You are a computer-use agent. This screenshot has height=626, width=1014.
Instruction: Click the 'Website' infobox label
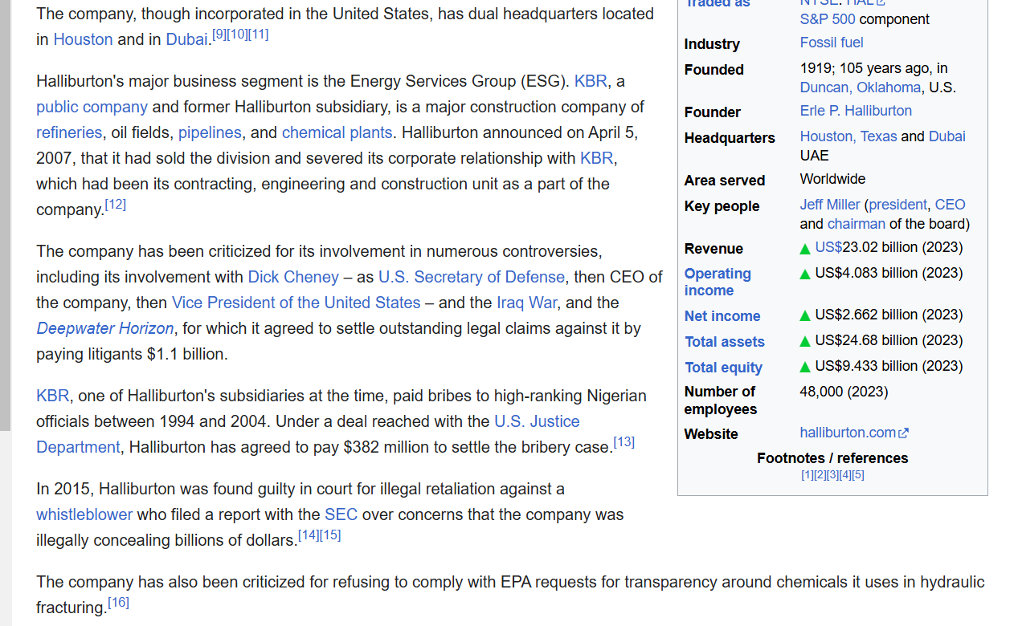point(711,434)
